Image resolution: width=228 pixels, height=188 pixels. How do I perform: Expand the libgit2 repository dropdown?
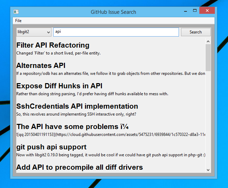(x=34, y=32)
